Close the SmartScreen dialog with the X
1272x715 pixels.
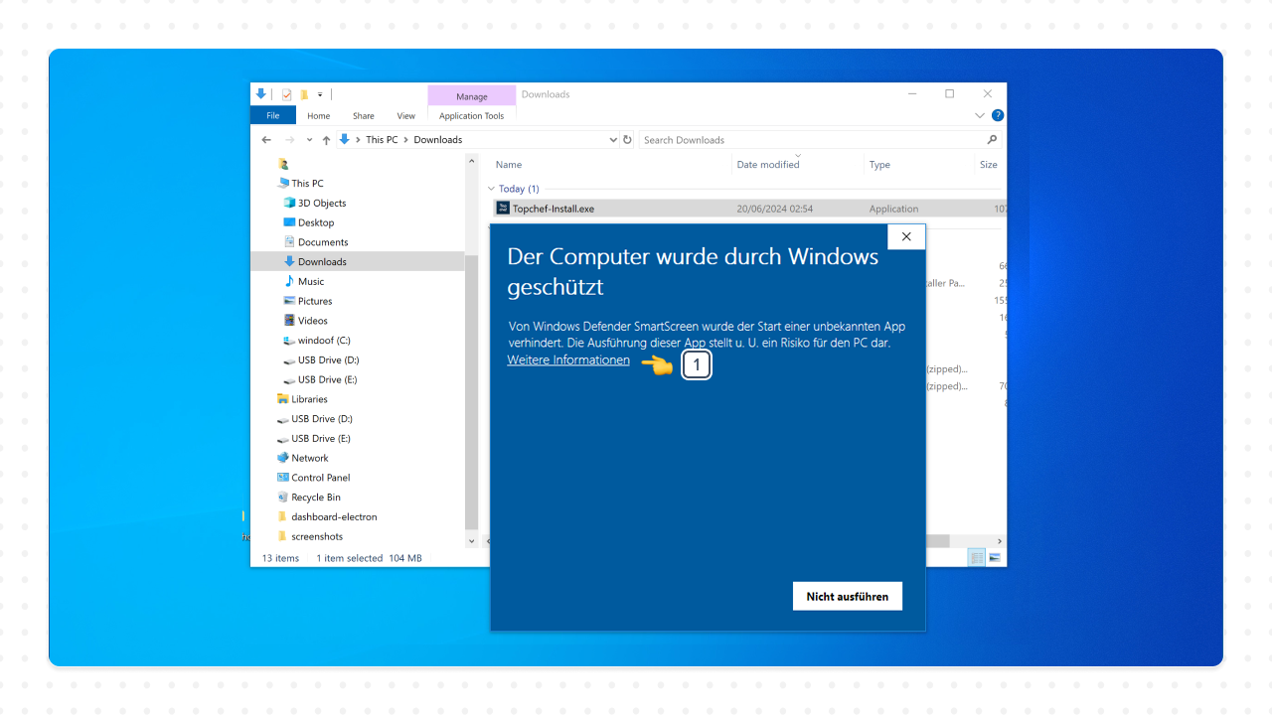click(906, 236)
